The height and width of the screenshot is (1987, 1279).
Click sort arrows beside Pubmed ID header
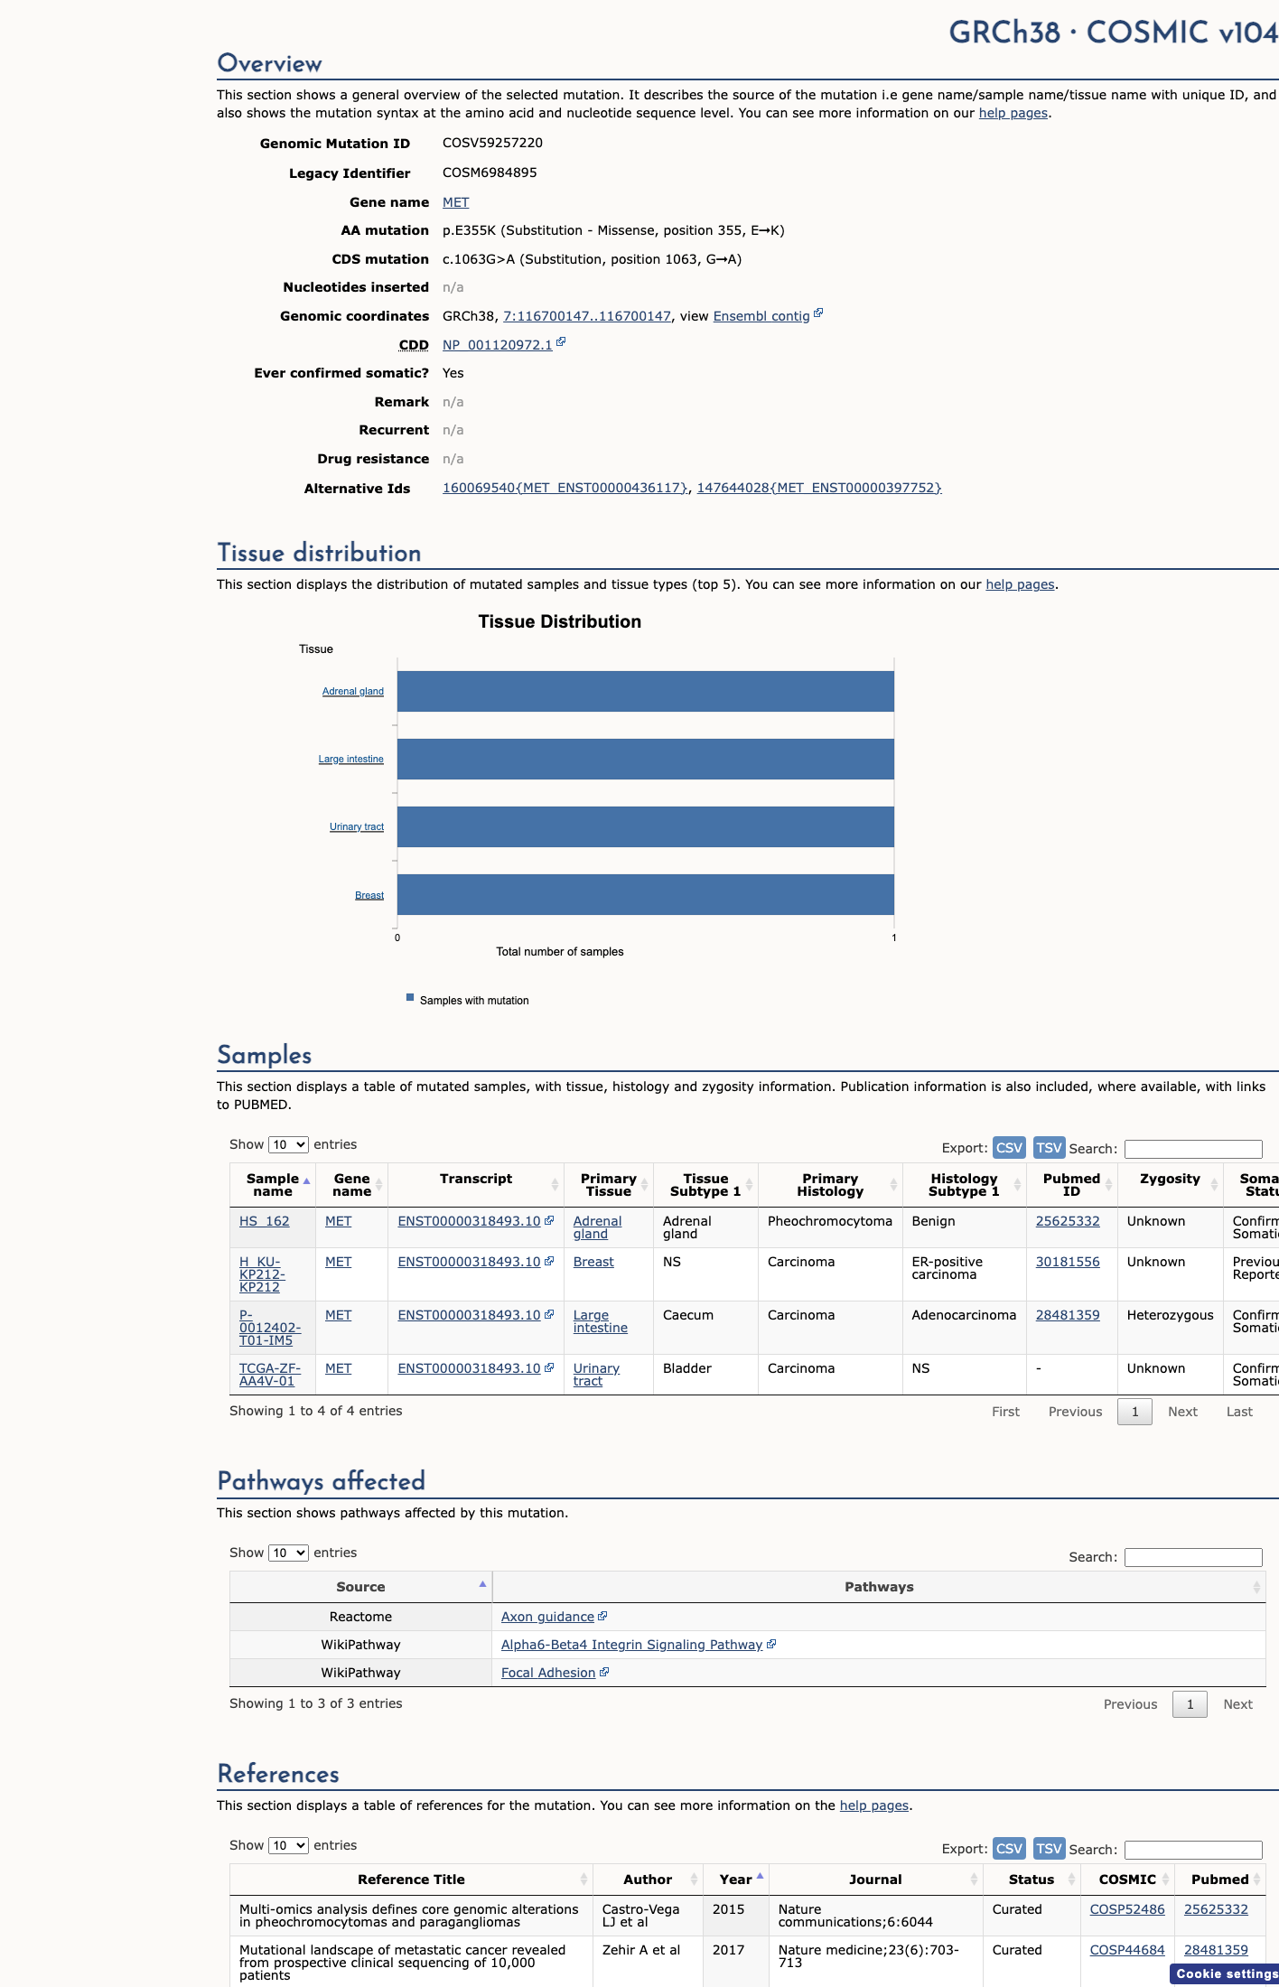(1108, 1185)
